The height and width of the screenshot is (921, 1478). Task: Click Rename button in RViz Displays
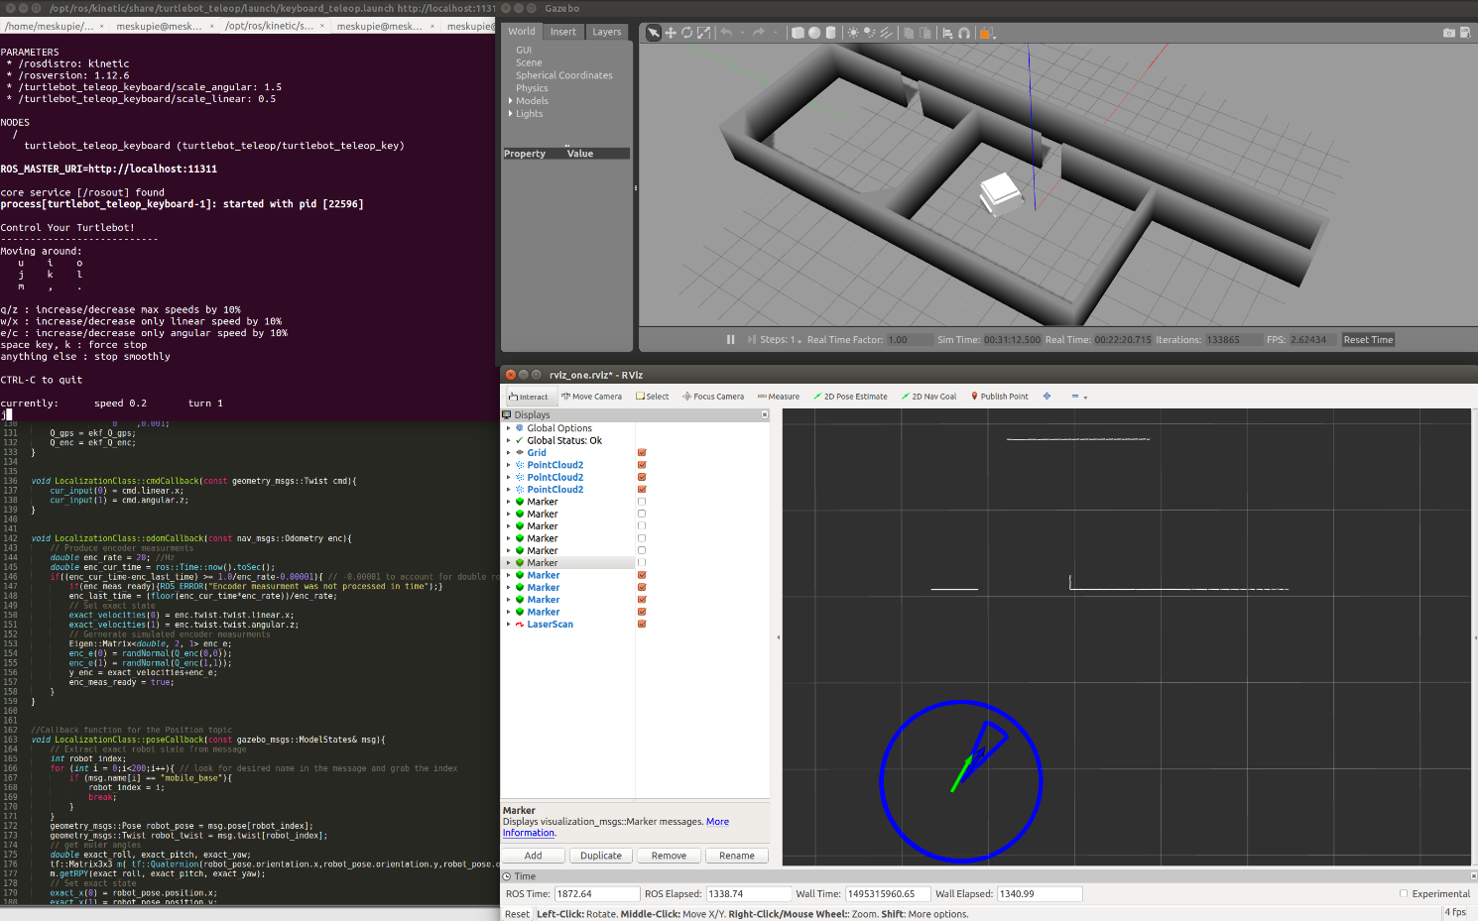click(737, 856)
